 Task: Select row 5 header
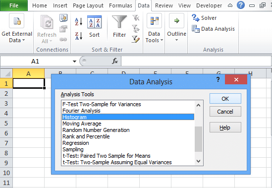coord(6,123)
